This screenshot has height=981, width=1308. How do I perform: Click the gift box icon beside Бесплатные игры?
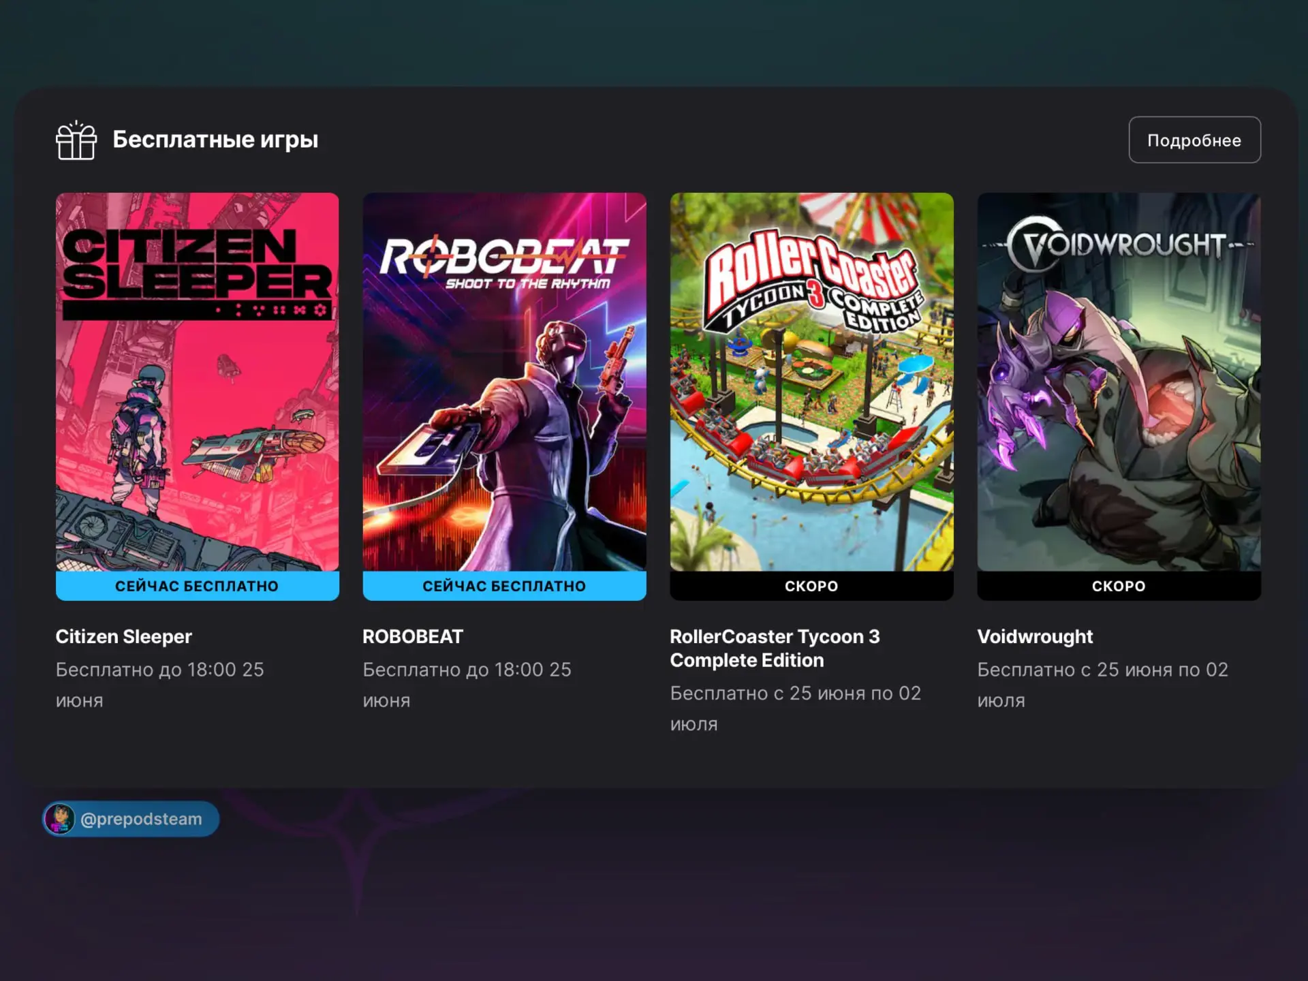[76, 140]
